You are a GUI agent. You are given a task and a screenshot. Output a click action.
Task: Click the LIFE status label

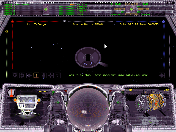click(x=80, y=12)
